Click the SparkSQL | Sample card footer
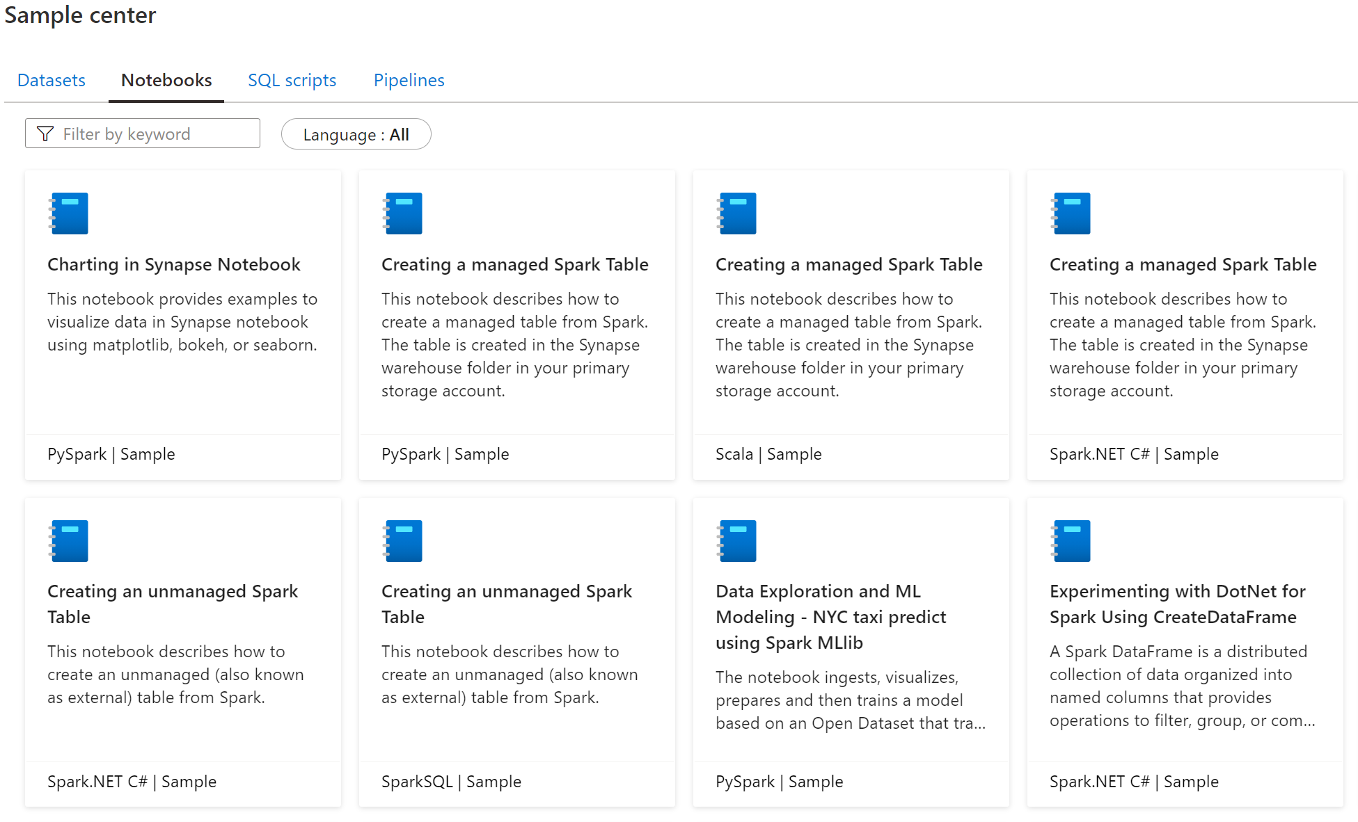 point(451,782)
